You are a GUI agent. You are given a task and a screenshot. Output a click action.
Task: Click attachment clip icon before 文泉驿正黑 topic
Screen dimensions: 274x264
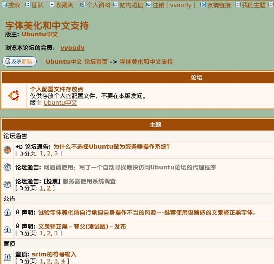click(x=17, y=226)
